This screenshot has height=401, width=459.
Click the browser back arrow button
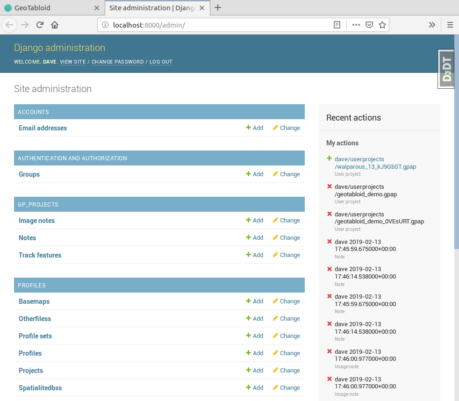[9, 25]
